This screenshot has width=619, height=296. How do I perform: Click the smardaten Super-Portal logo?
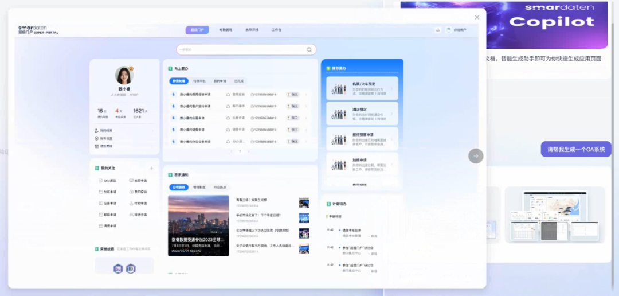(38, 30)
